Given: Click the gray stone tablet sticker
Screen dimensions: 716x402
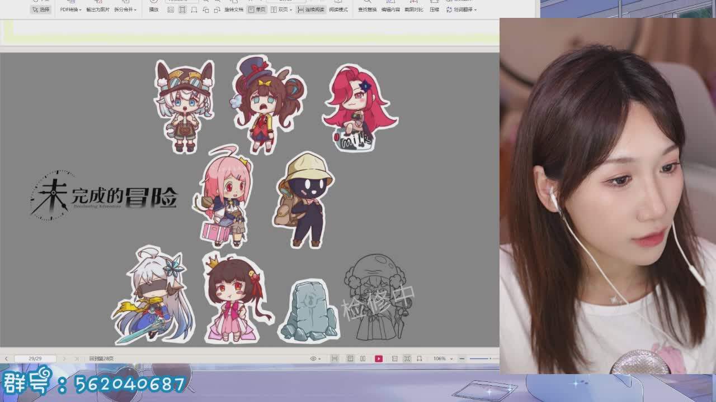Looking at the screenshot, I should 309,312.
